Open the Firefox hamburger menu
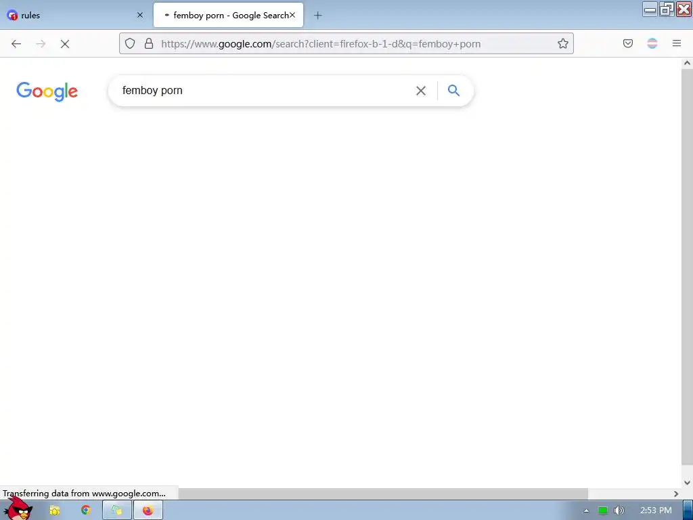 (677, 43)
